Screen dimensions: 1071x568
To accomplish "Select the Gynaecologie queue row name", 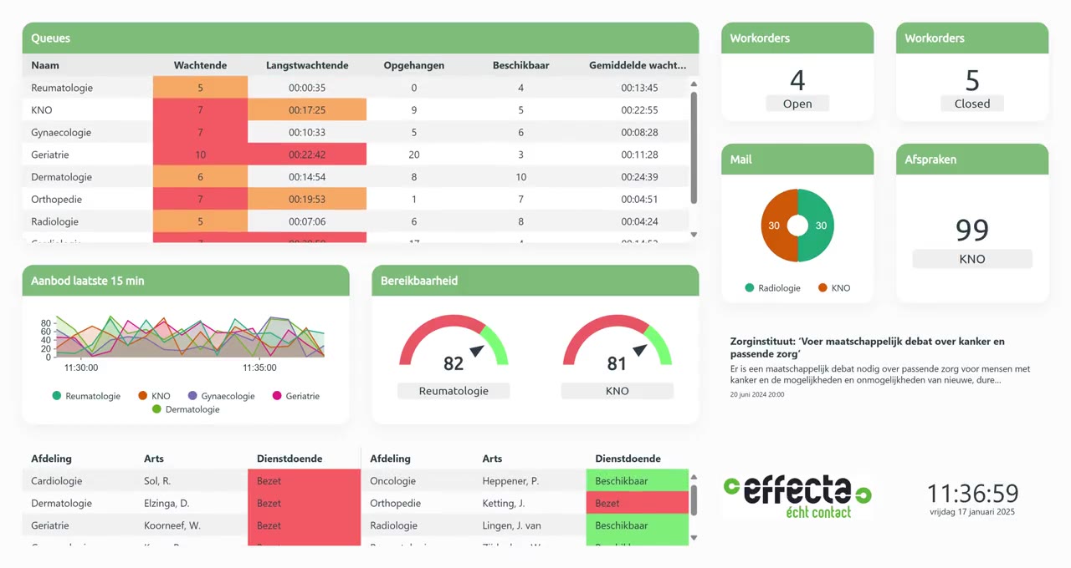I will point(61,132).
